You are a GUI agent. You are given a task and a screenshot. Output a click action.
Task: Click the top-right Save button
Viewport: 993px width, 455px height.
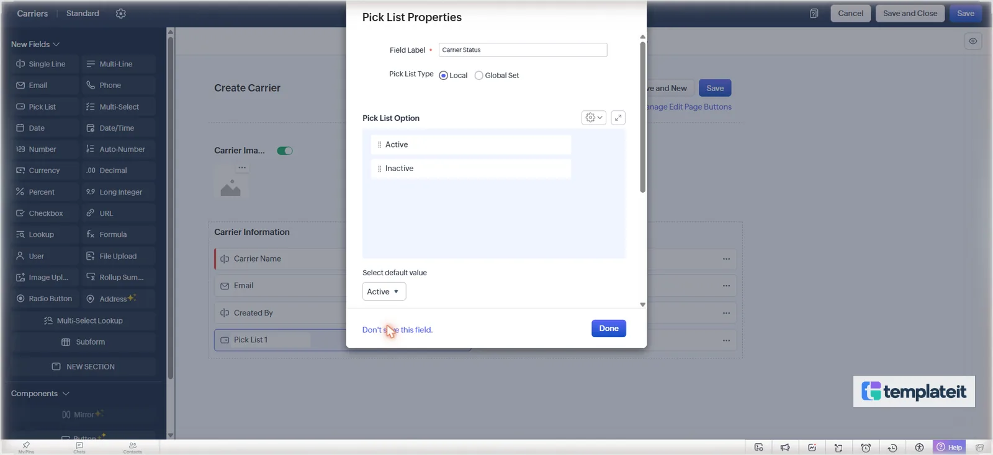tap(966, 14)
